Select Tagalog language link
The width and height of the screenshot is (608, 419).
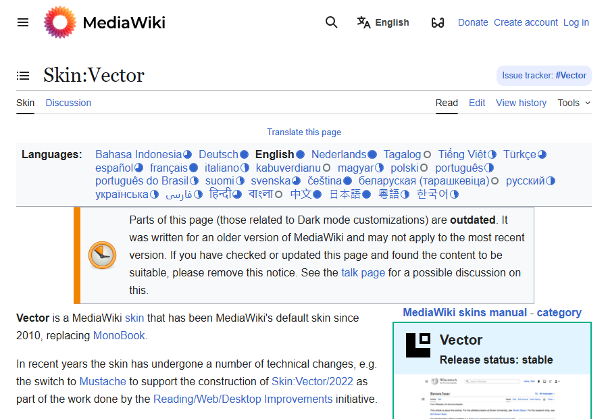[x=402, y=154]
